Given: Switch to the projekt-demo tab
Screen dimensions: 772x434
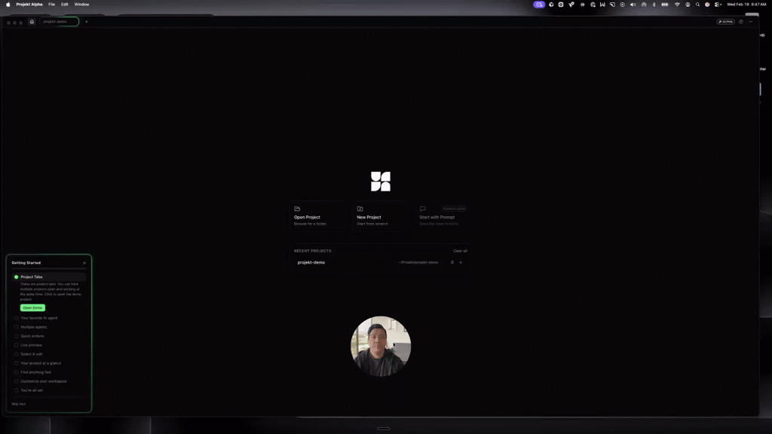Looking at the screenshot, I should click(x=59, y=22).
